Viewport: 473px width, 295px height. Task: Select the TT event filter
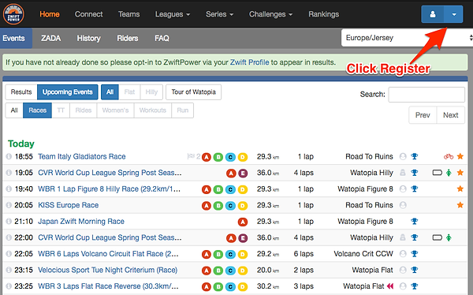point(61,110)
